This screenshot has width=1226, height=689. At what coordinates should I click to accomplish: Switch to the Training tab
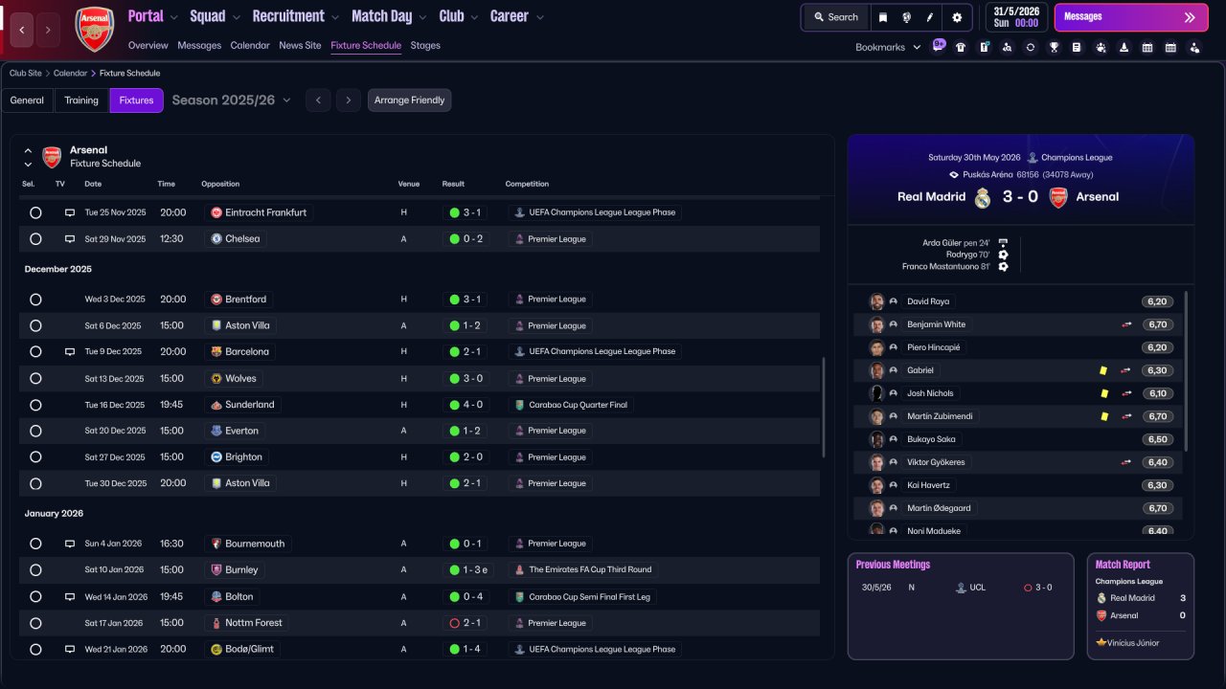tap(81, 100)
